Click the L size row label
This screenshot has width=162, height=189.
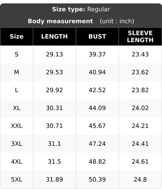[x=17, y=90]
